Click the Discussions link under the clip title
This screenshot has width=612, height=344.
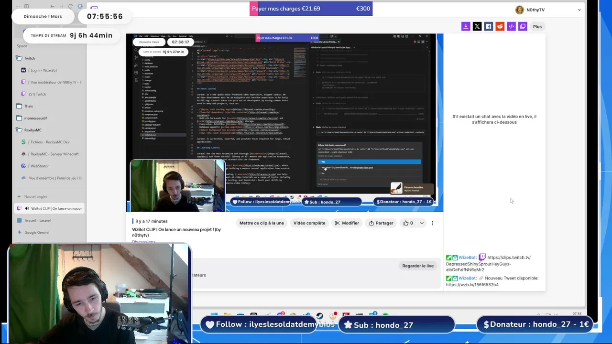click(144, 242)
